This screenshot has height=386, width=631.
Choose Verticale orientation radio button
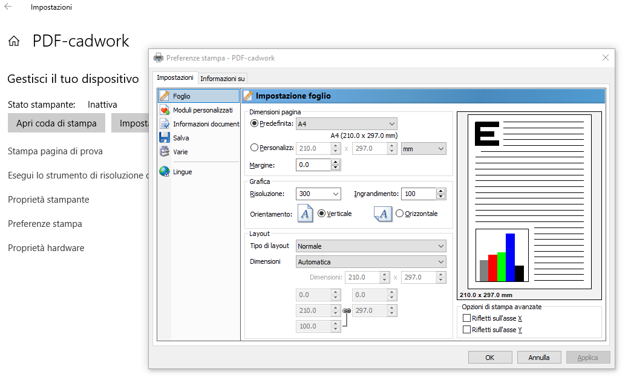(321, 214)
